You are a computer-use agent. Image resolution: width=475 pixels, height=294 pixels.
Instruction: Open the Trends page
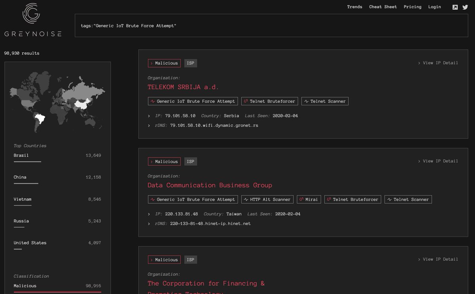click(x=355, y=7)
